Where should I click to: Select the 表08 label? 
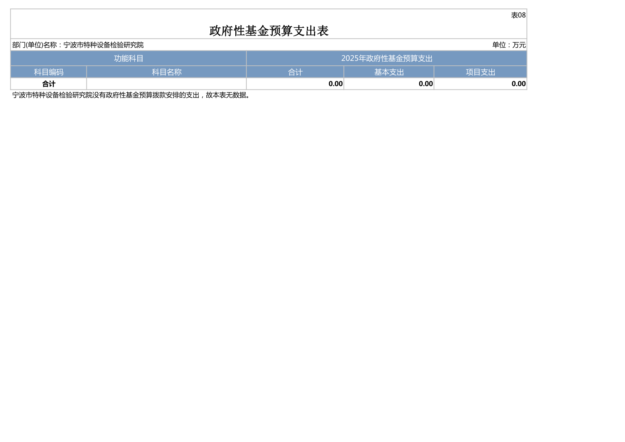click(x=518, y=15)
